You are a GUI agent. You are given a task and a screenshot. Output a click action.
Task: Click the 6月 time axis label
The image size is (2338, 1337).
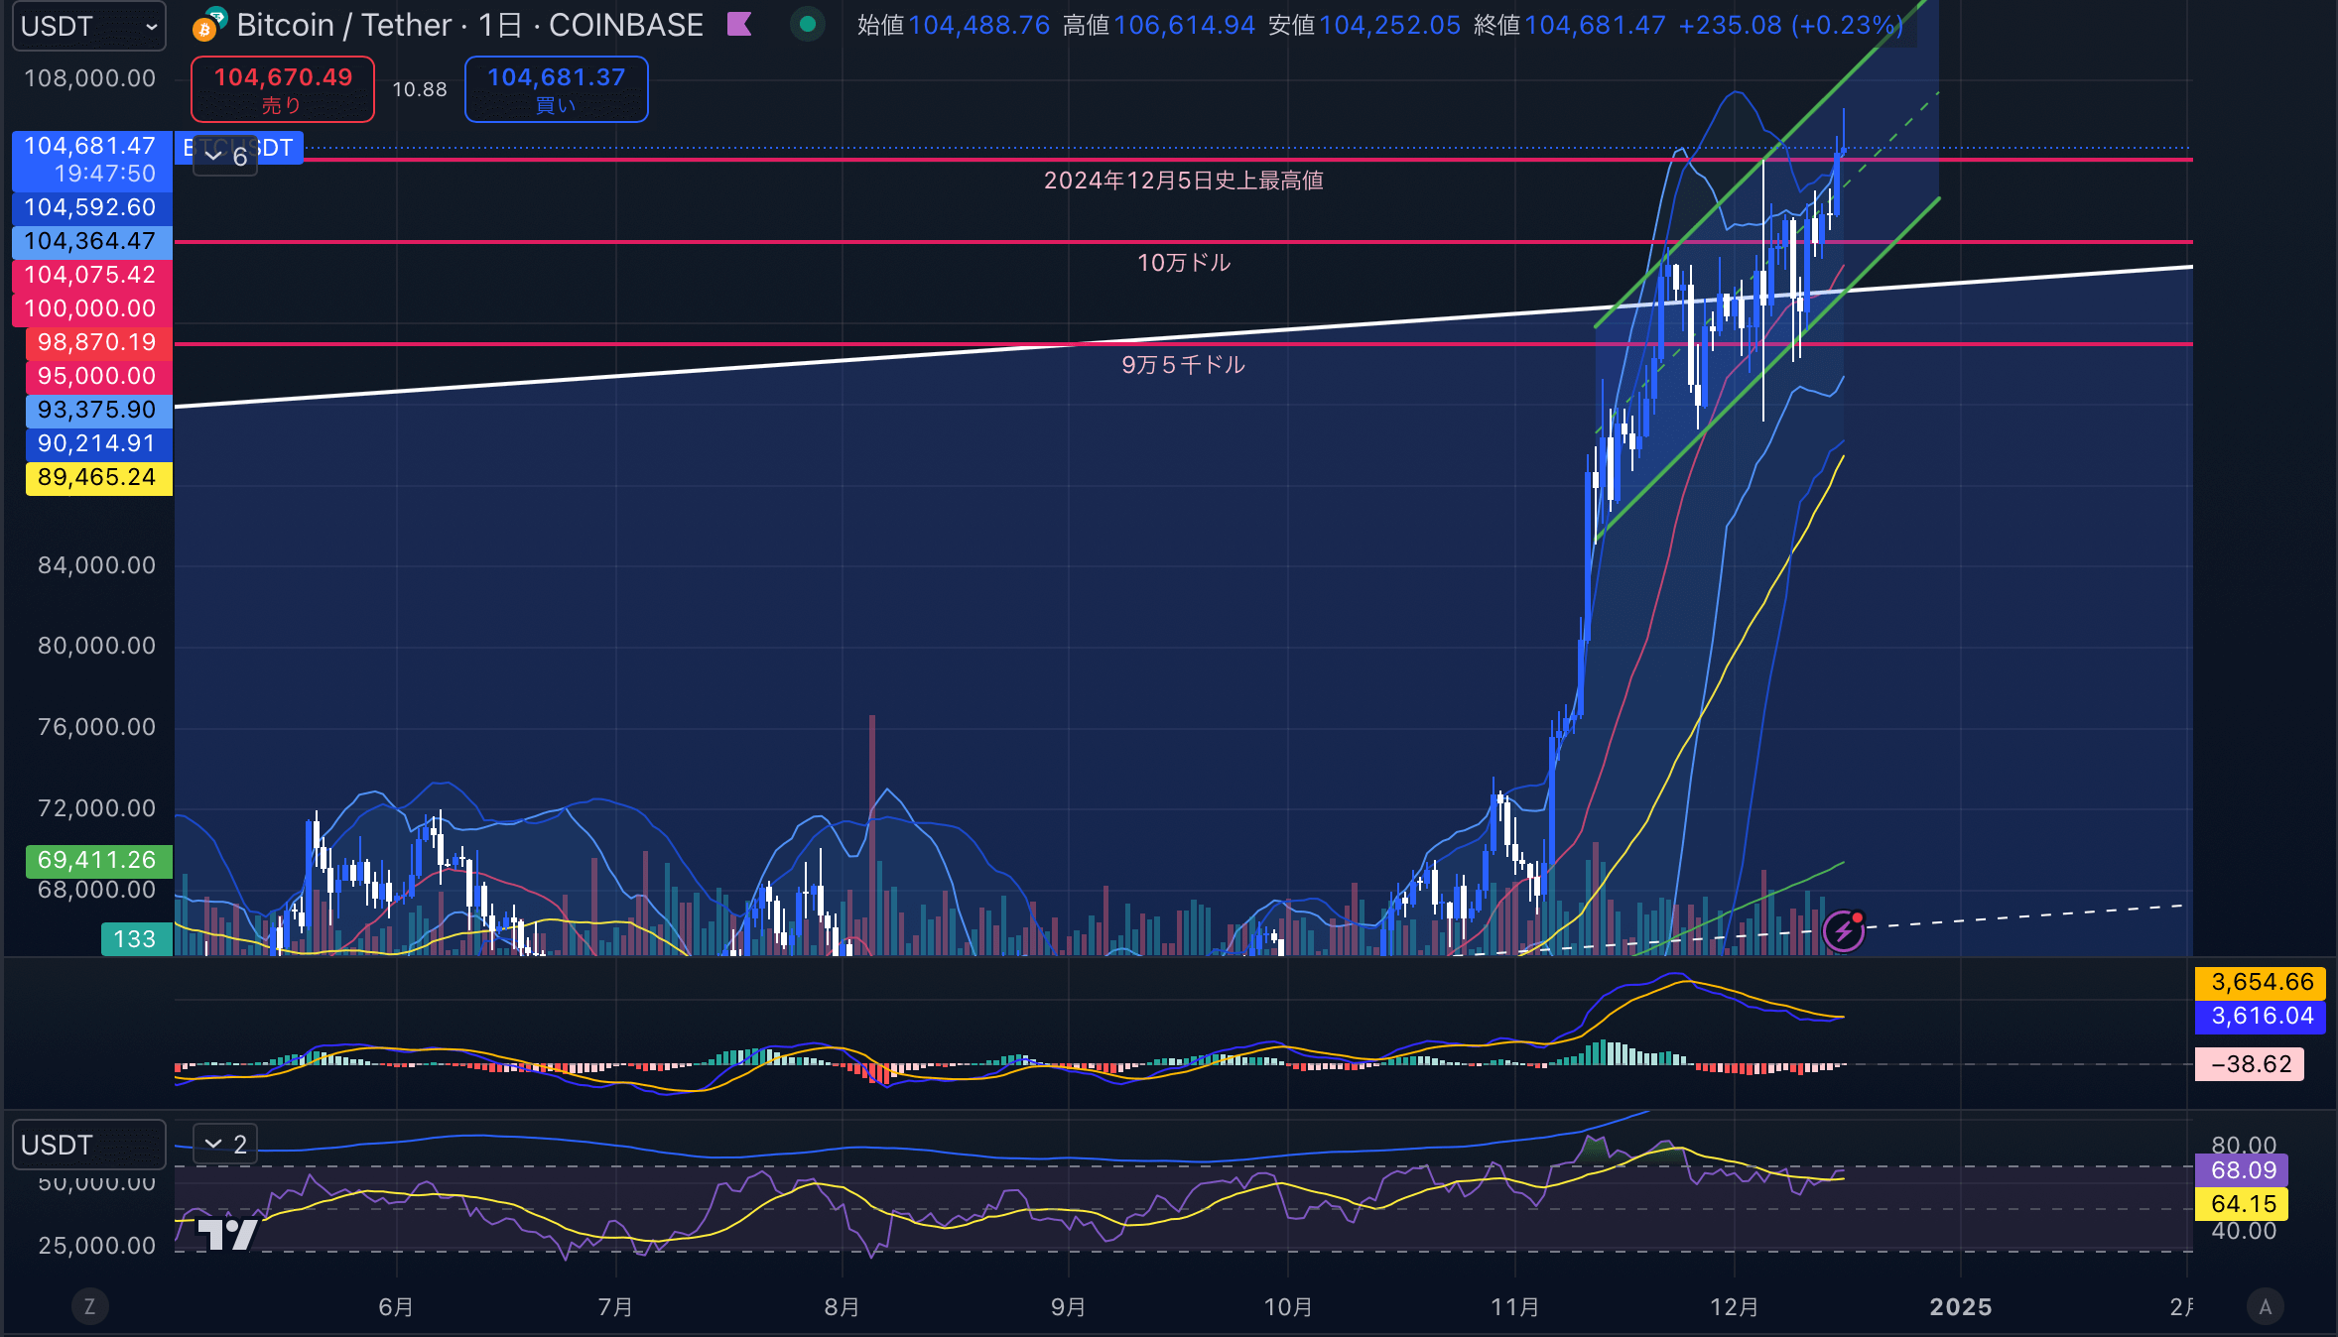click(396, 1306)
